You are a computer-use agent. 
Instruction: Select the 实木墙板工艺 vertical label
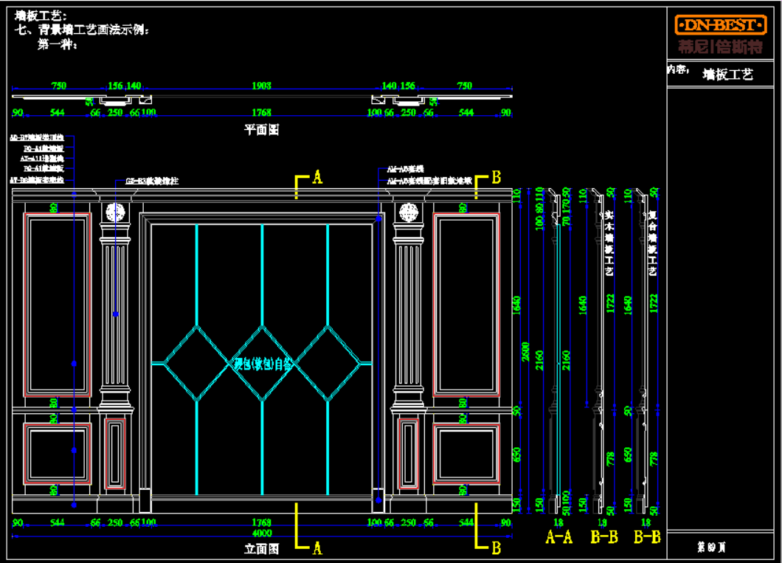coord(609,243)
